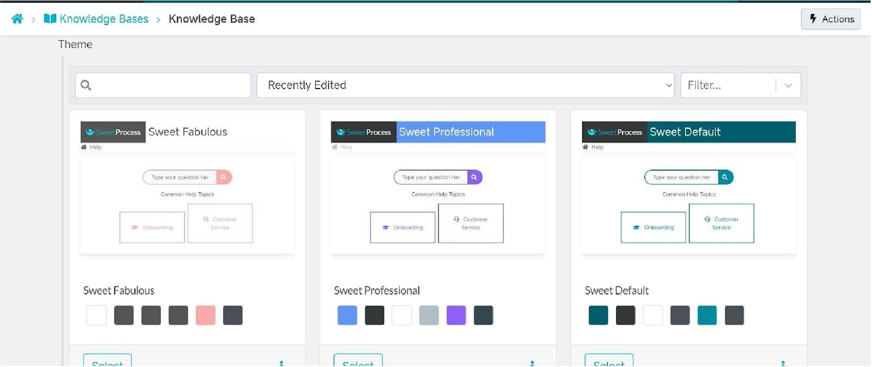872x367 pixels.
Task: Select purple swatch of Sweet Professional
Action: 456,315
